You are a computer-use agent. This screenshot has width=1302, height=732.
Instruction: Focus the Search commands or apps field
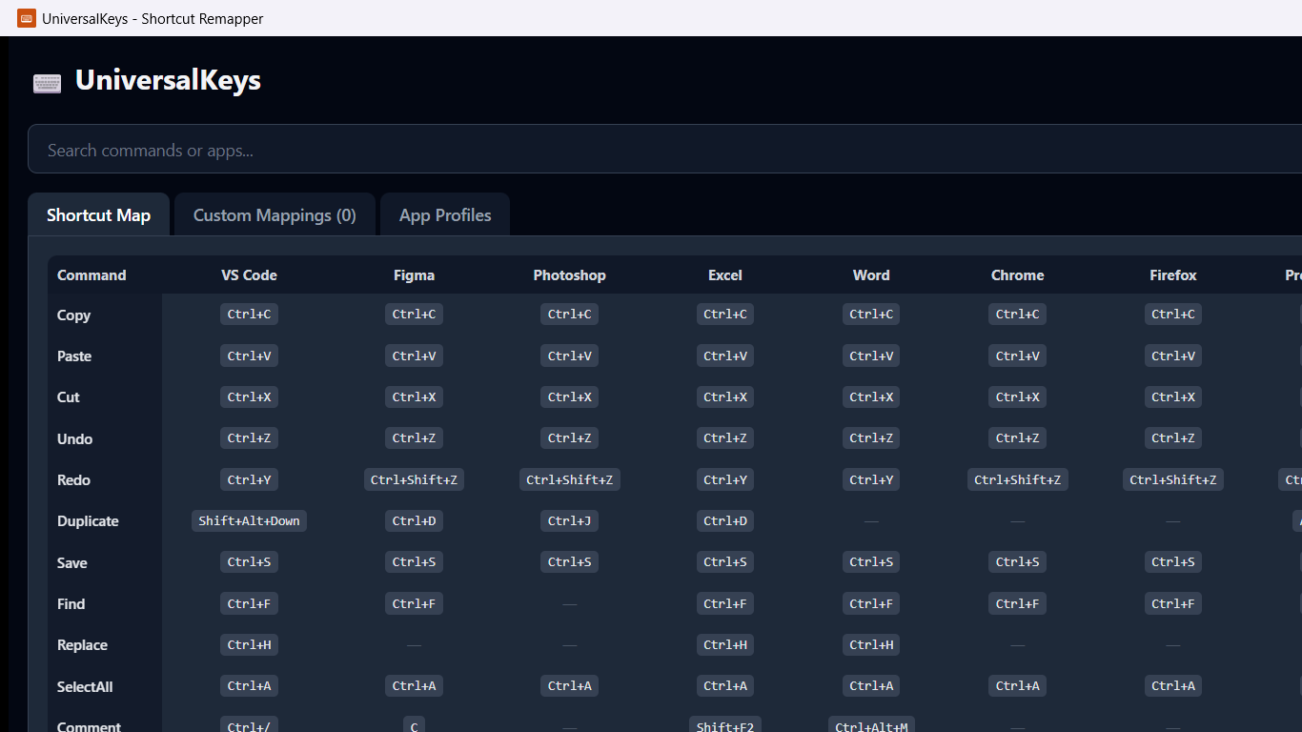pos(665,150)
